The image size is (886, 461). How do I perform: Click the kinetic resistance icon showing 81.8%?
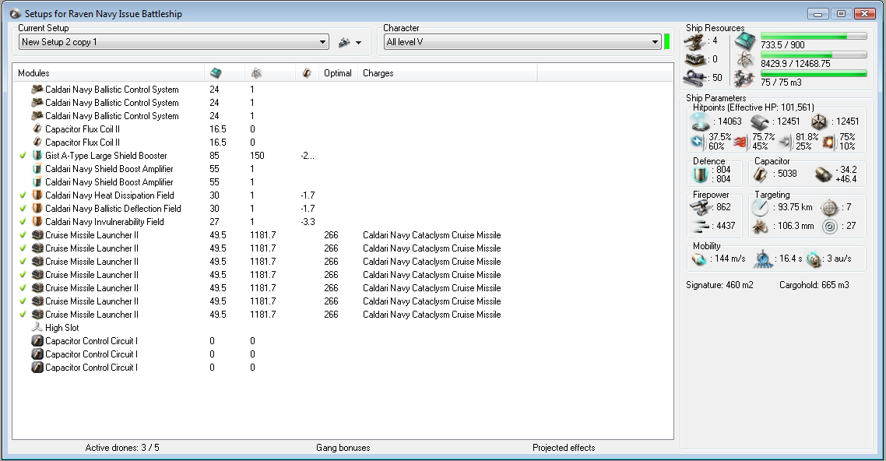(x=786, y=141)
